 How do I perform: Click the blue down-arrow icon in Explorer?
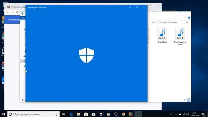[22, 13]
